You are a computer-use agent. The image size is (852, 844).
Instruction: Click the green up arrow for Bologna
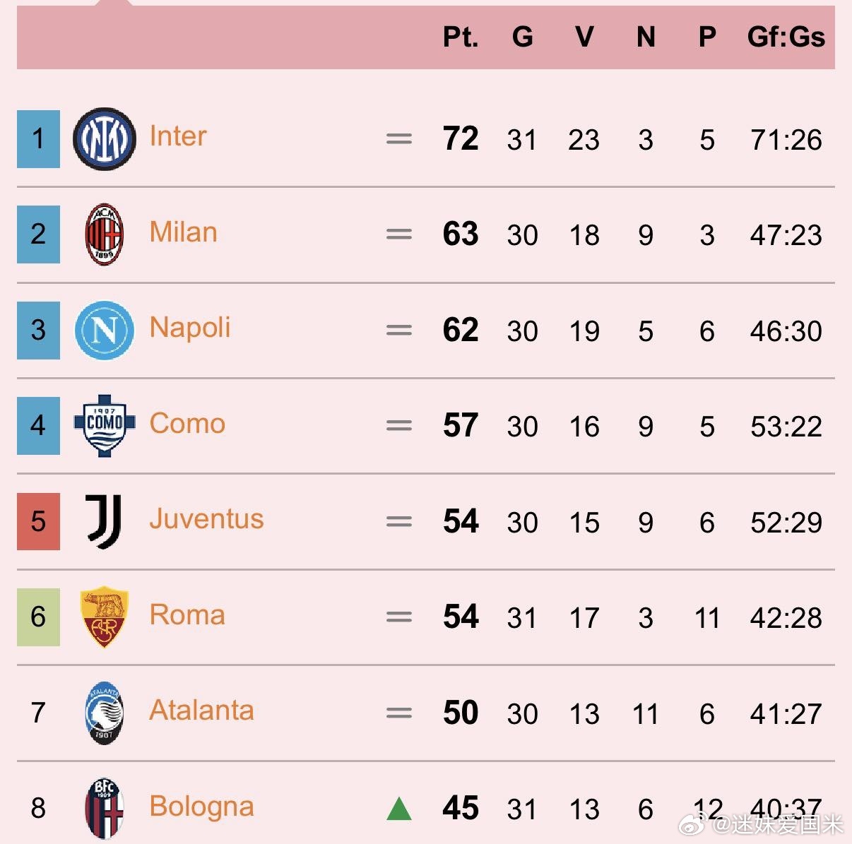tap(399, 809)
